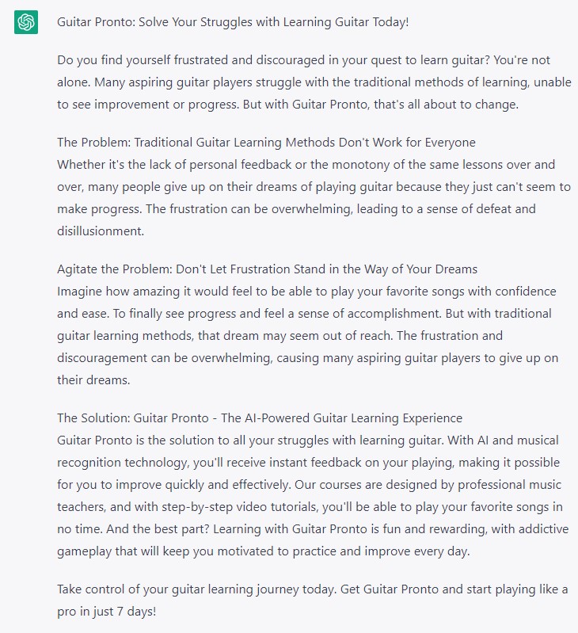Click the line starting 'Whether it's the lack'
This screenshot has height=633, width=578.
point(306,165)
